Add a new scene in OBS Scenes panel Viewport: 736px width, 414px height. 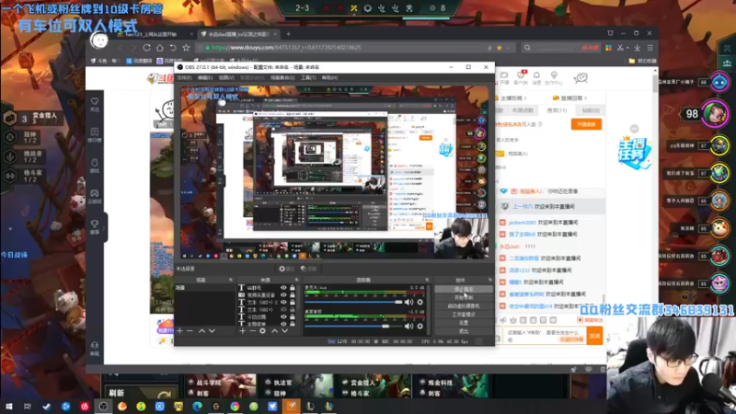(x=179, y=331)
